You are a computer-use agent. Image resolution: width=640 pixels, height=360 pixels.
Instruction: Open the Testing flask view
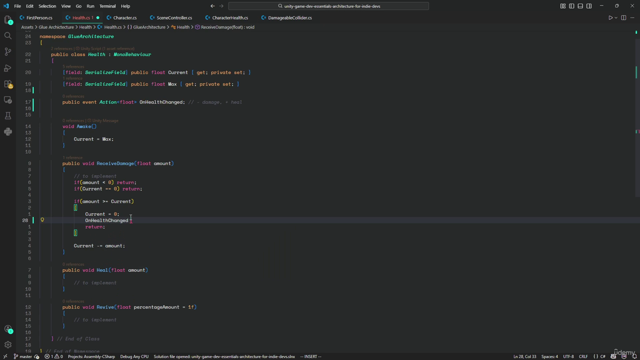(8, 115)
